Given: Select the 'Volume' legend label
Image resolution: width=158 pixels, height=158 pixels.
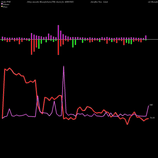Looking at the screenshot, I should tap(6, 4).
